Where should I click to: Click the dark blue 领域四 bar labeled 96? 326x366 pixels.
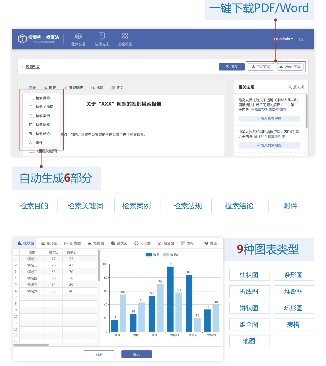click(170, 299)
